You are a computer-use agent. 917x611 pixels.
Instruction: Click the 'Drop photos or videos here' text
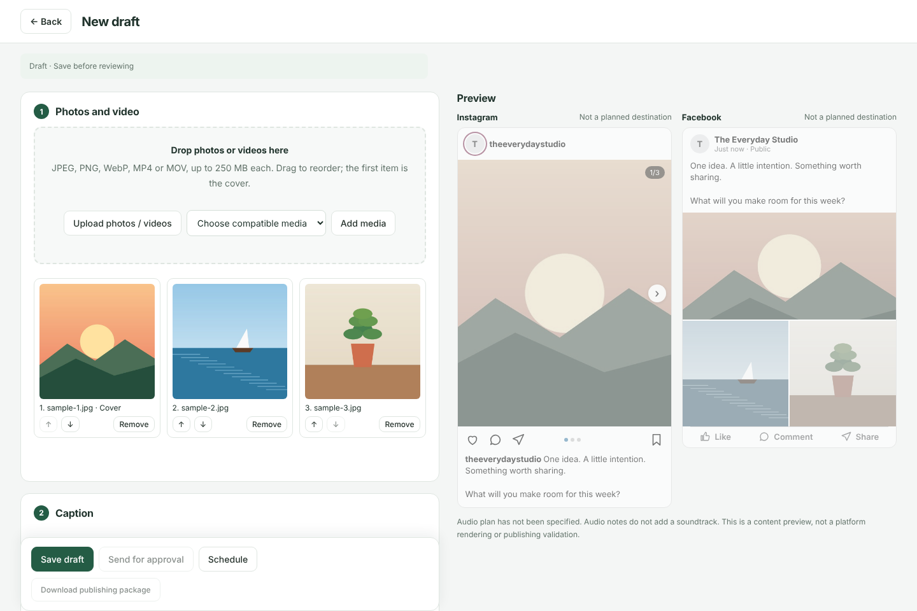[230, 150]
